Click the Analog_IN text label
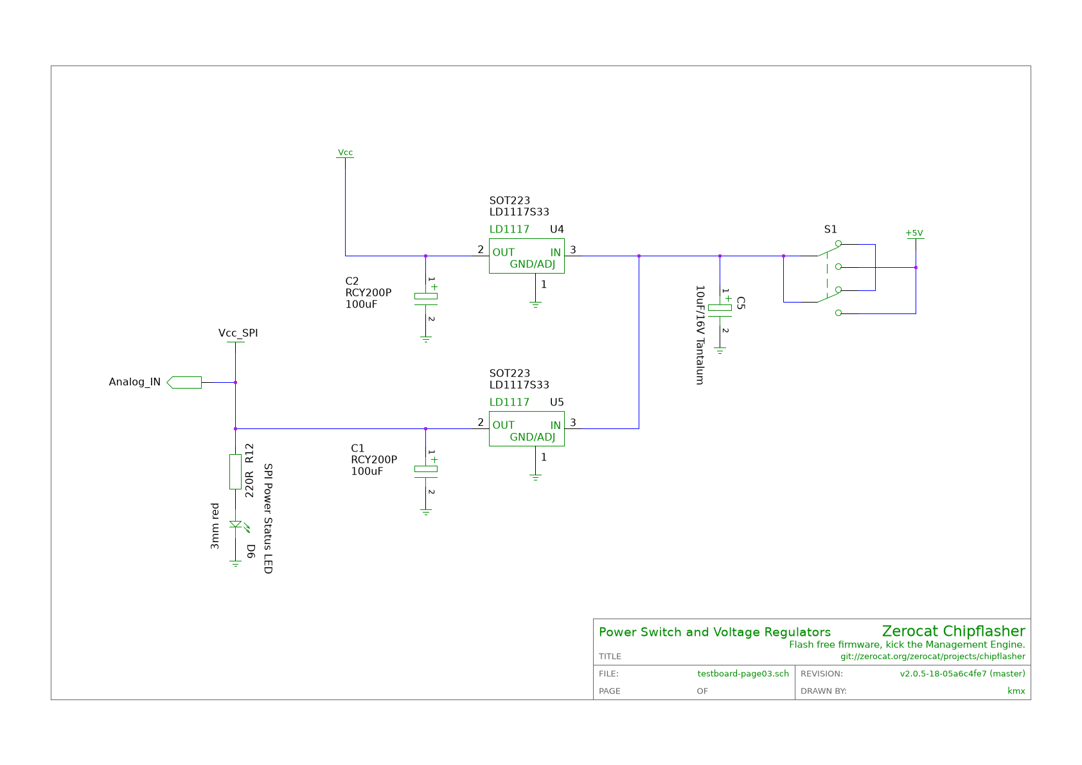Screen dimensions: 1082x765 pos(134,382)
